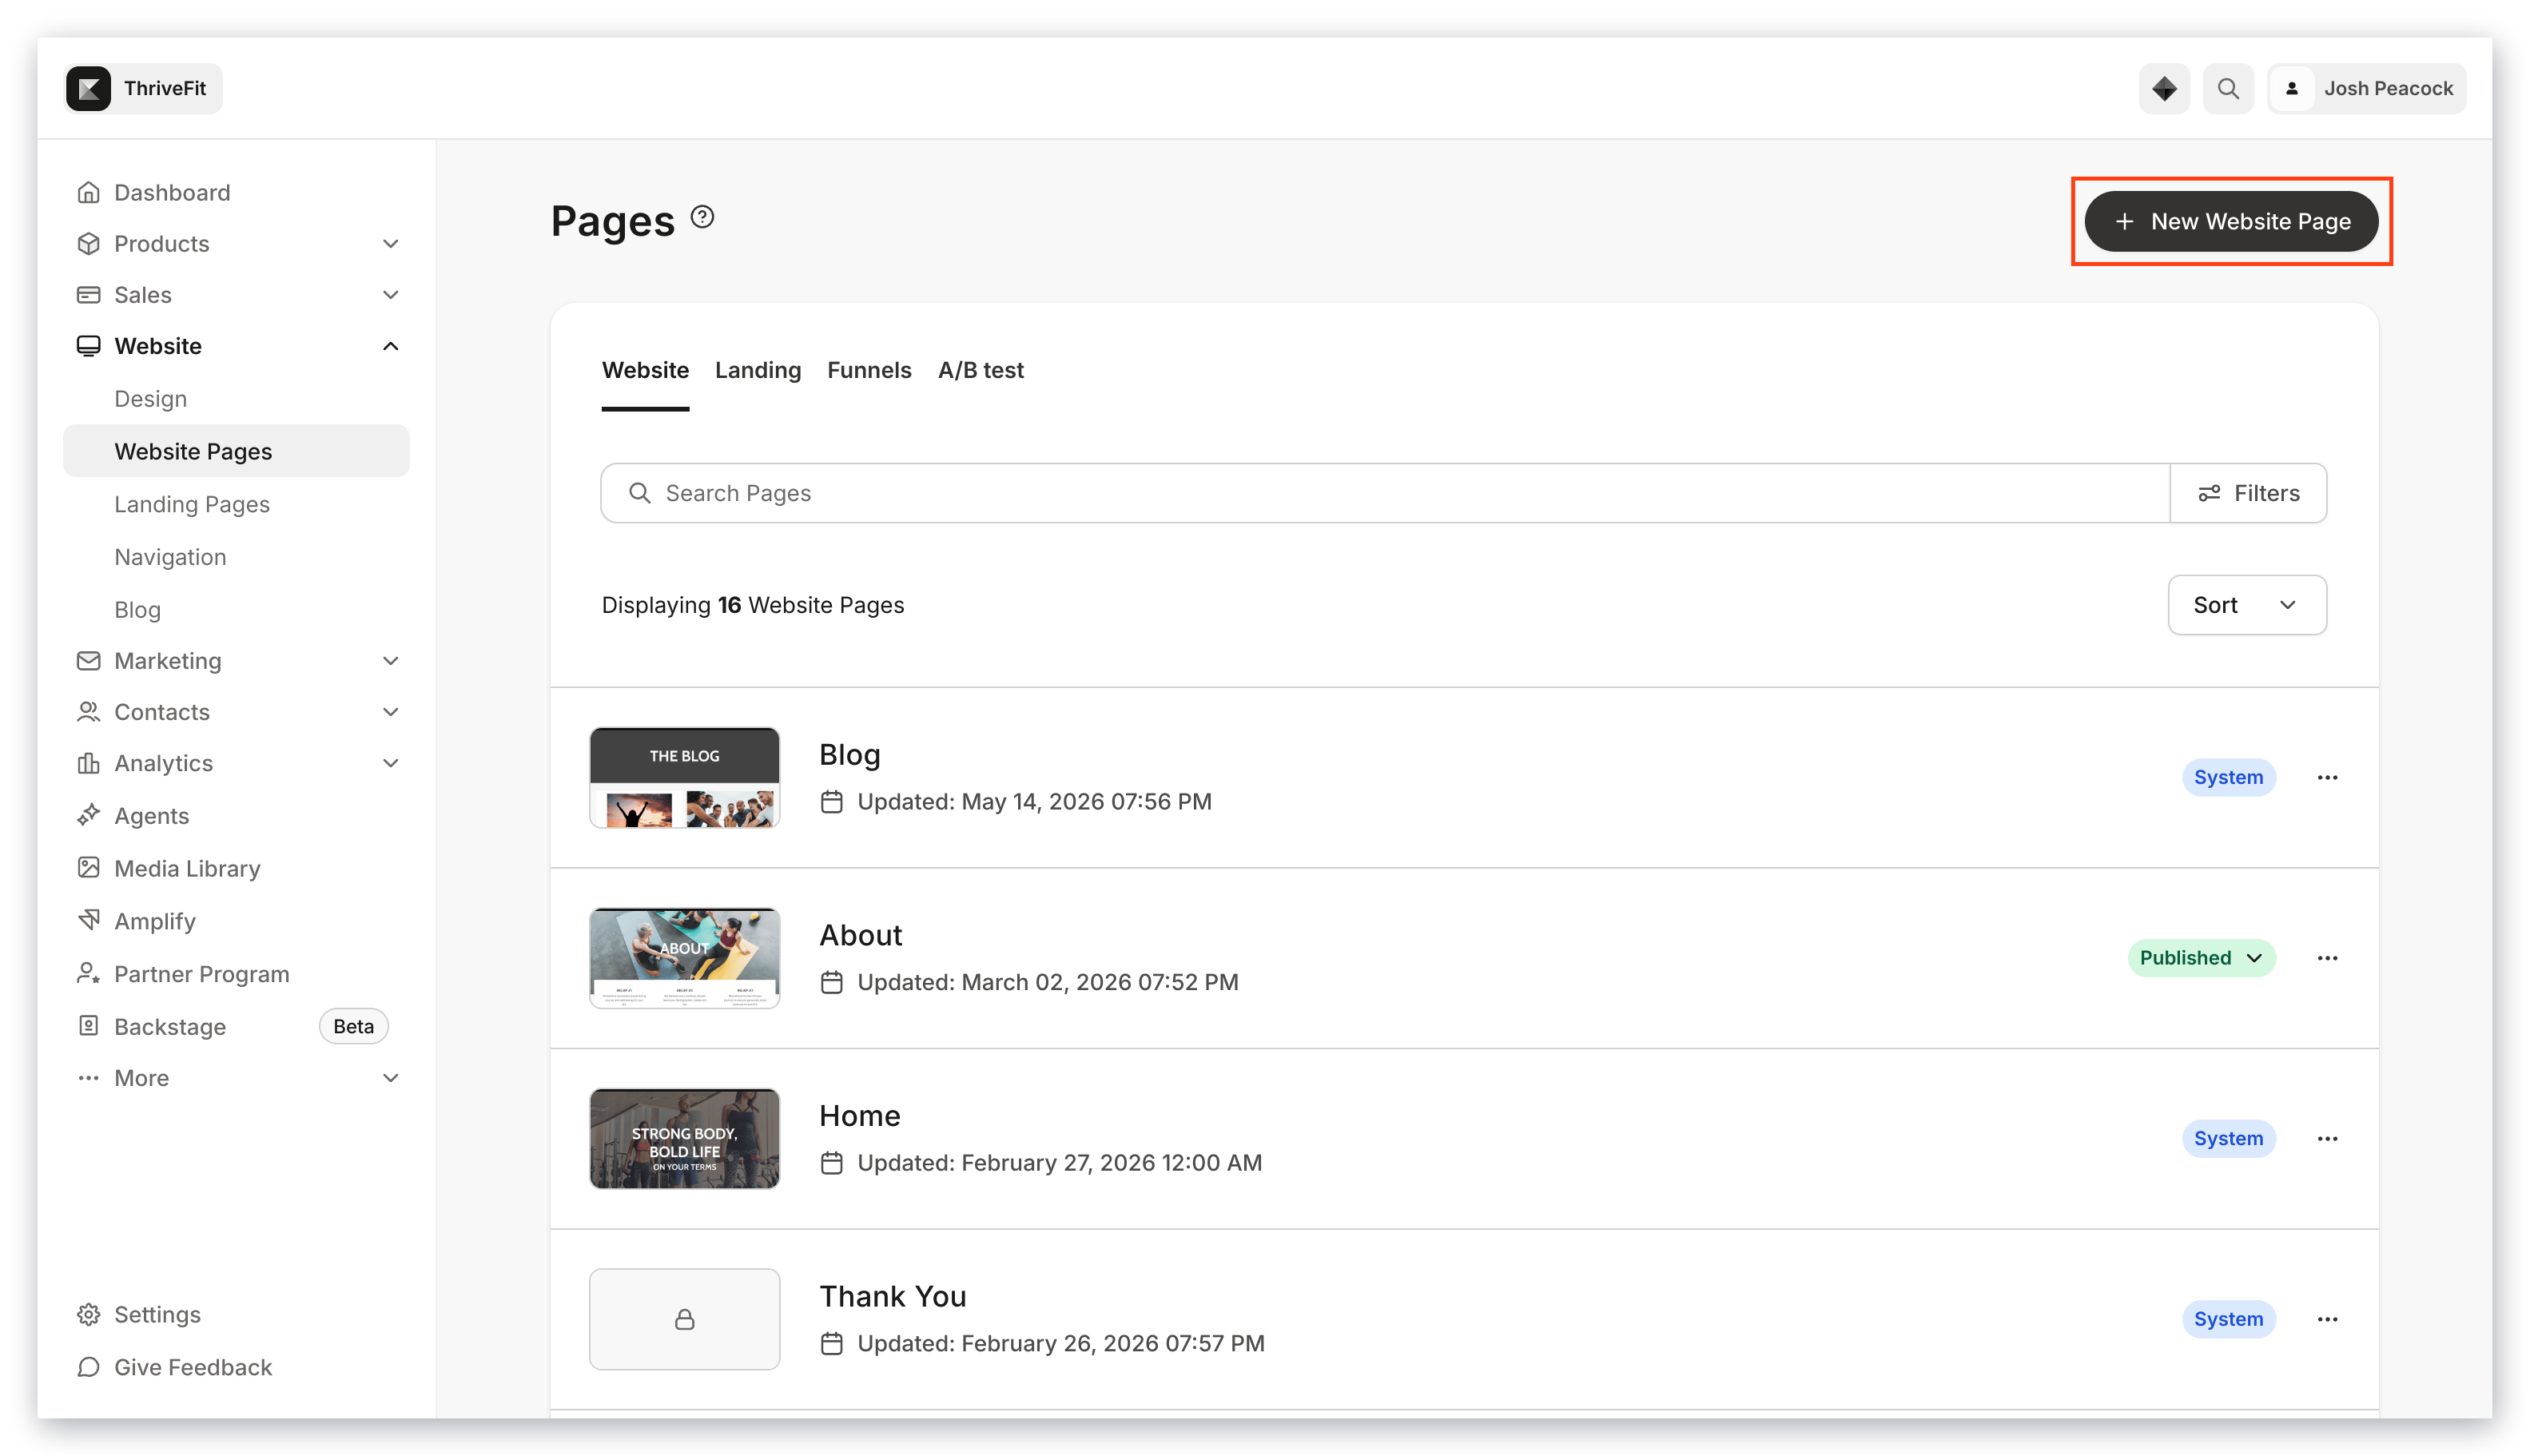
Task: Expand the More menu chevron
Action: (391, 1078)
